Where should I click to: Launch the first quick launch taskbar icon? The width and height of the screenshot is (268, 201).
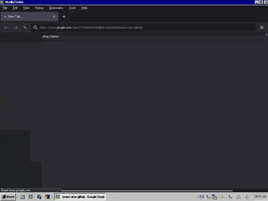(x=23, y=197)
